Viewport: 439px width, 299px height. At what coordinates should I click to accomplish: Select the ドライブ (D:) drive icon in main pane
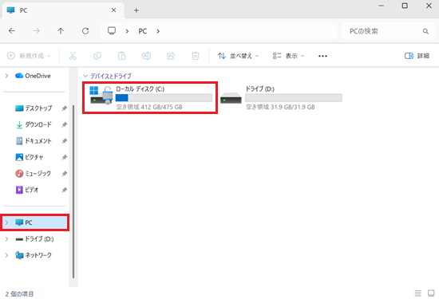(231, 98)
